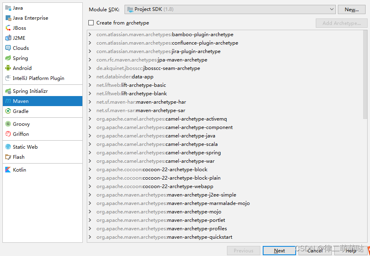370x256 pixels.
Task: Open the Module SDK dropdown
Action: click(x=230, y=9)
